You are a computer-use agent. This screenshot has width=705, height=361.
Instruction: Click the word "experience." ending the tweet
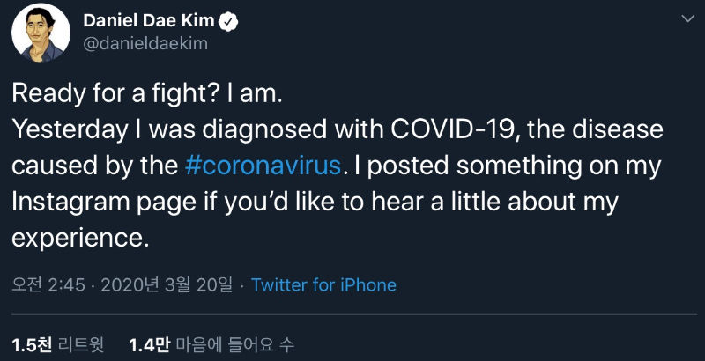point(77,238)
